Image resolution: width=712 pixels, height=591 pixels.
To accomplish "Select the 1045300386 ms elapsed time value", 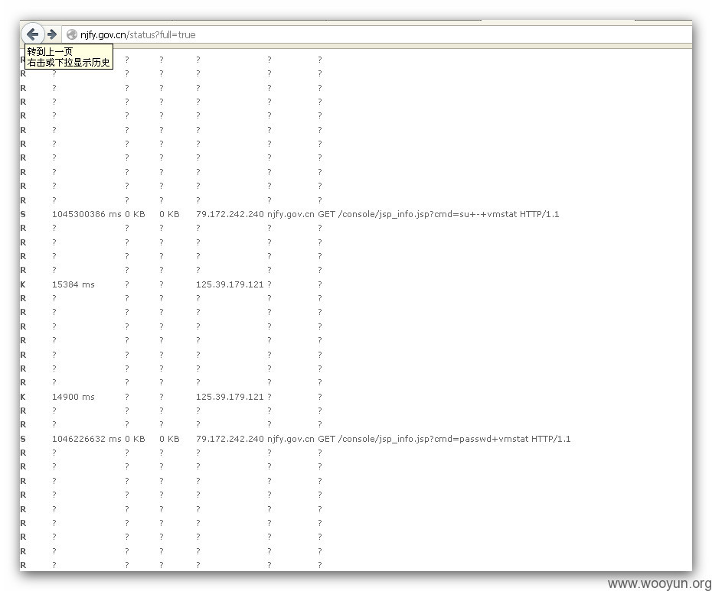I will click(87, 214).
